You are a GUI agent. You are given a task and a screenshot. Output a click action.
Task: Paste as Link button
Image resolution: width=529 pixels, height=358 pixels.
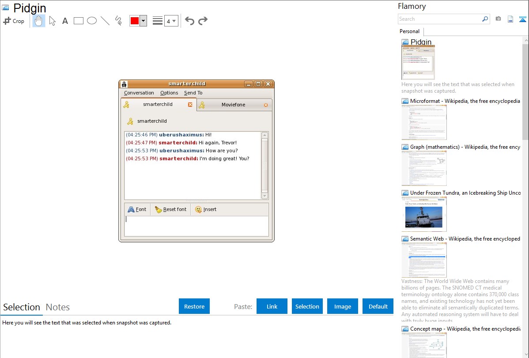tap(272, 306)
